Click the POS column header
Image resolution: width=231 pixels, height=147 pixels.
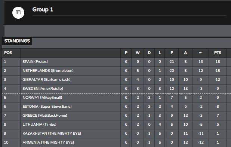click(x=8, y=53)
